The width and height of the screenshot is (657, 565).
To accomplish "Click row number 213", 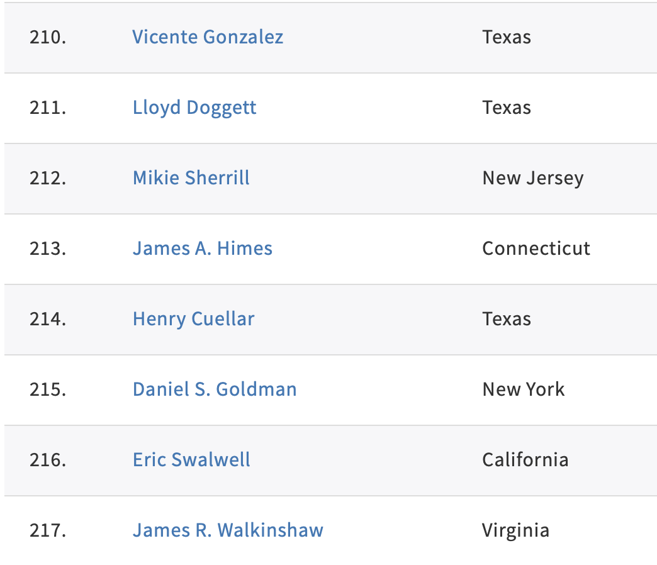I will pos(48,249).
